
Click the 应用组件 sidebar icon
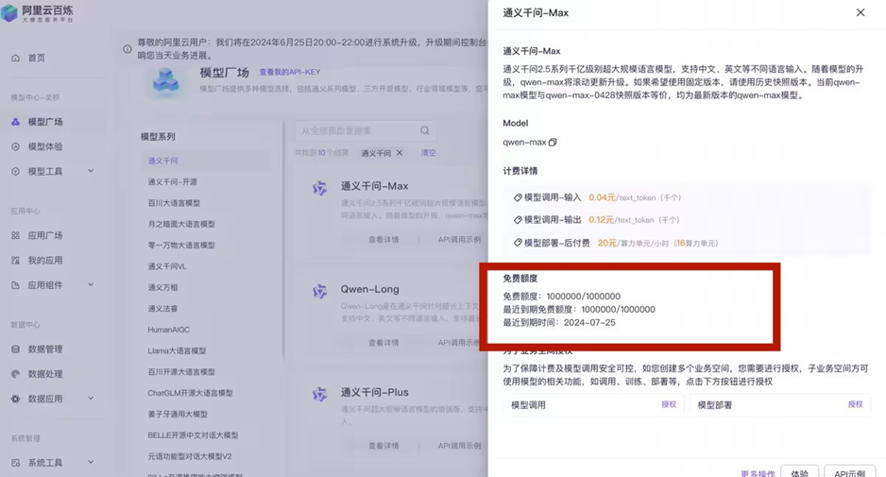[15, 285]
